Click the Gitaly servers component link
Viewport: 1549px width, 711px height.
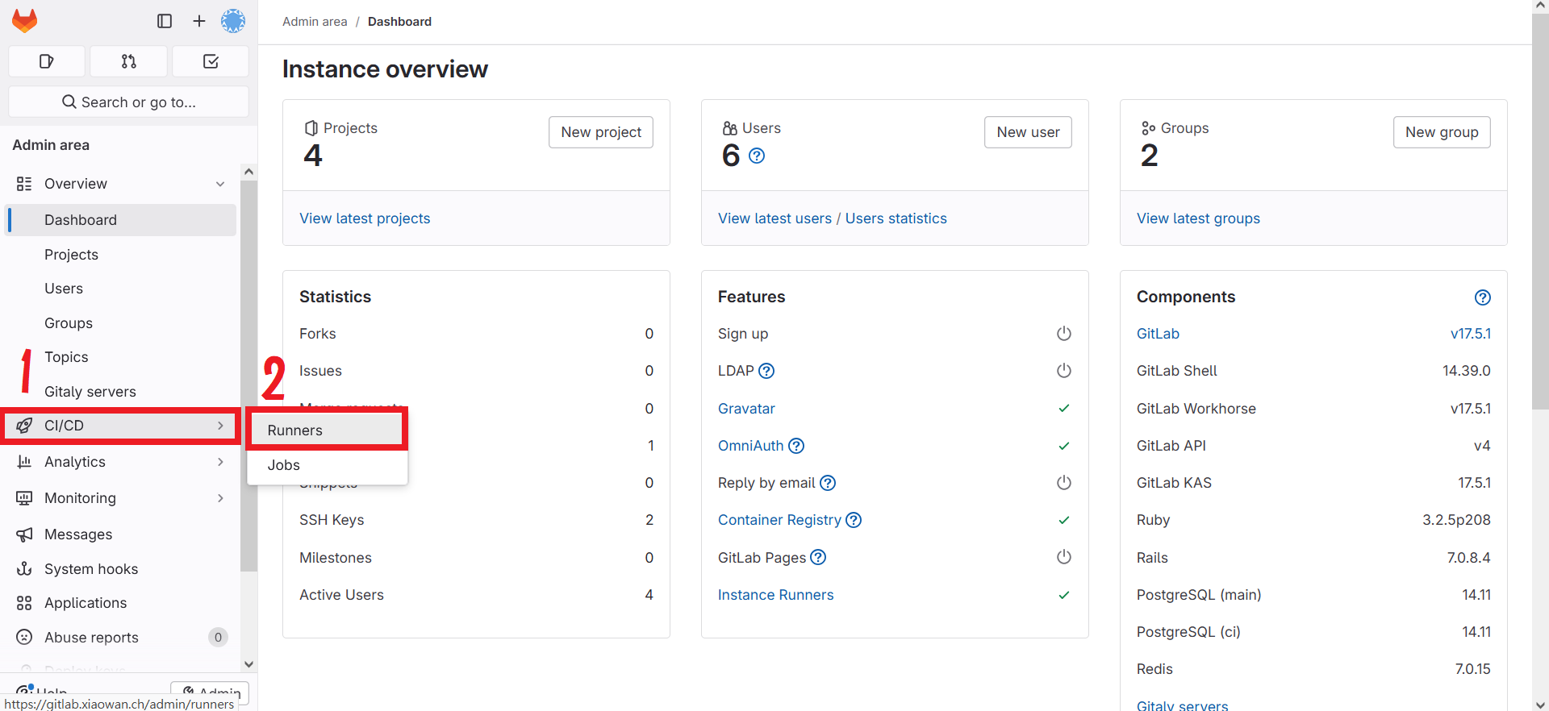tap(1182, 705)
